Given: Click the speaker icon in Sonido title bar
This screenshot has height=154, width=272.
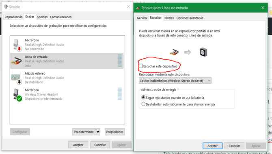Looking at the screenshot, I should point(6,6).
